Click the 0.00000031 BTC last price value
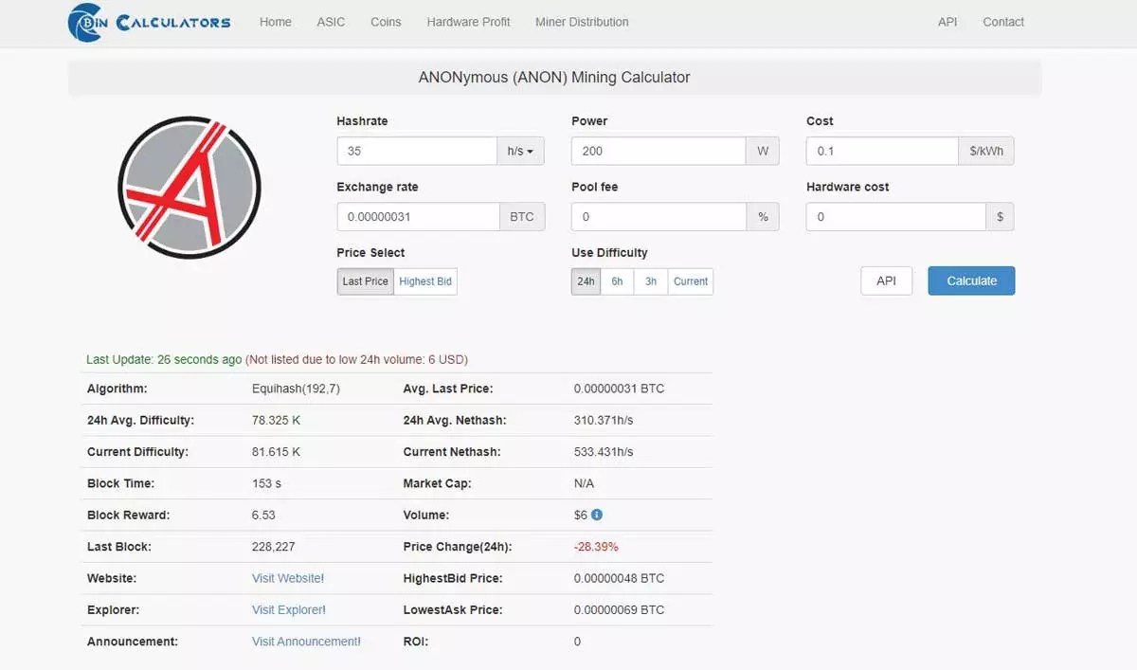Viewport: 1137px width, 670px height. (620, 389)
